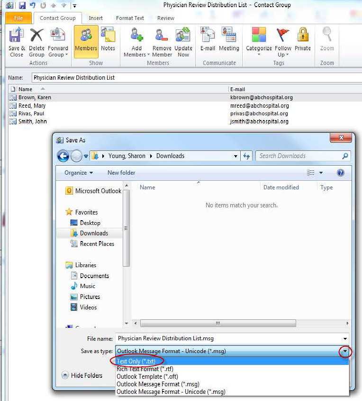Switch to the Contact Group tab
Viewport: 362px width, 401px height.
tap(58, 18)
